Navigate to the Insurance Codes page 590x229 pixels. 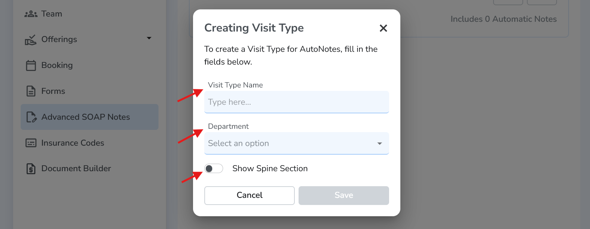pyautogui.click(x=72, y=143)
